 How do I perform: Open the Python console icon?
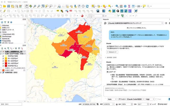(110, 11)
